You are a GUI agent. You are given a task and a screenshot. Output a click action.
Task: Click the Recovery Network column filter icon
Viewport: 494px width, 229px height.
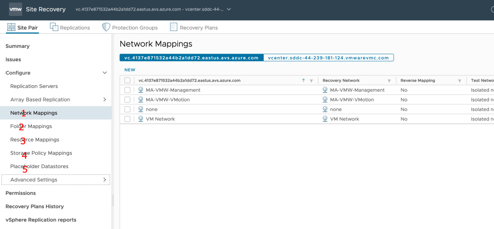click(x=389, y=81)
